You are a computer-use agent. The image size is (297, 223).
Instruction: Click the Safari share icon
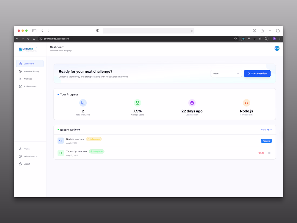point(262,31)
